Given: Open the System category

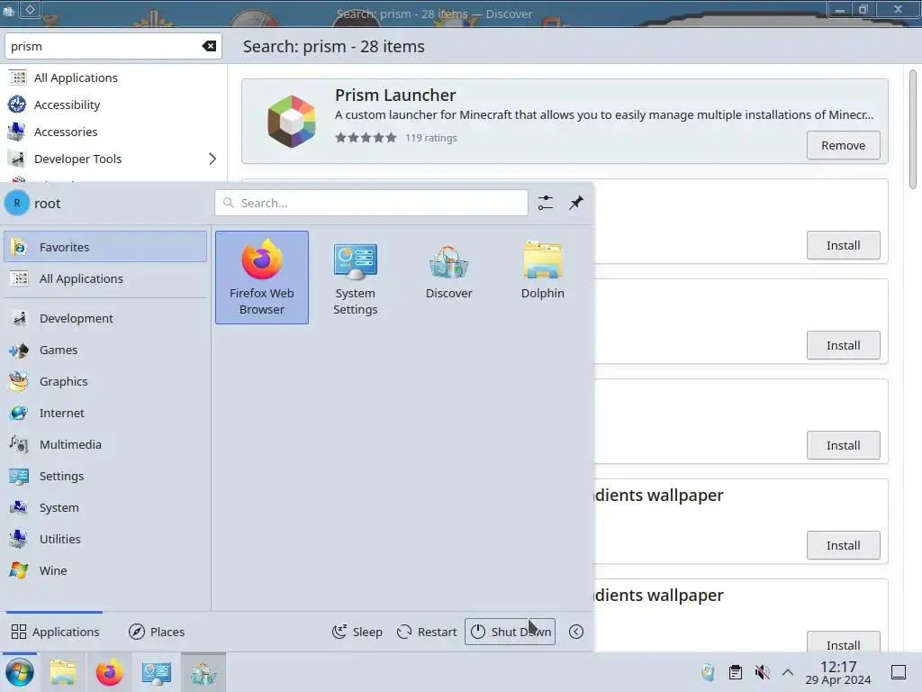Looking at the screenshot, I should (x=105, y=507).
